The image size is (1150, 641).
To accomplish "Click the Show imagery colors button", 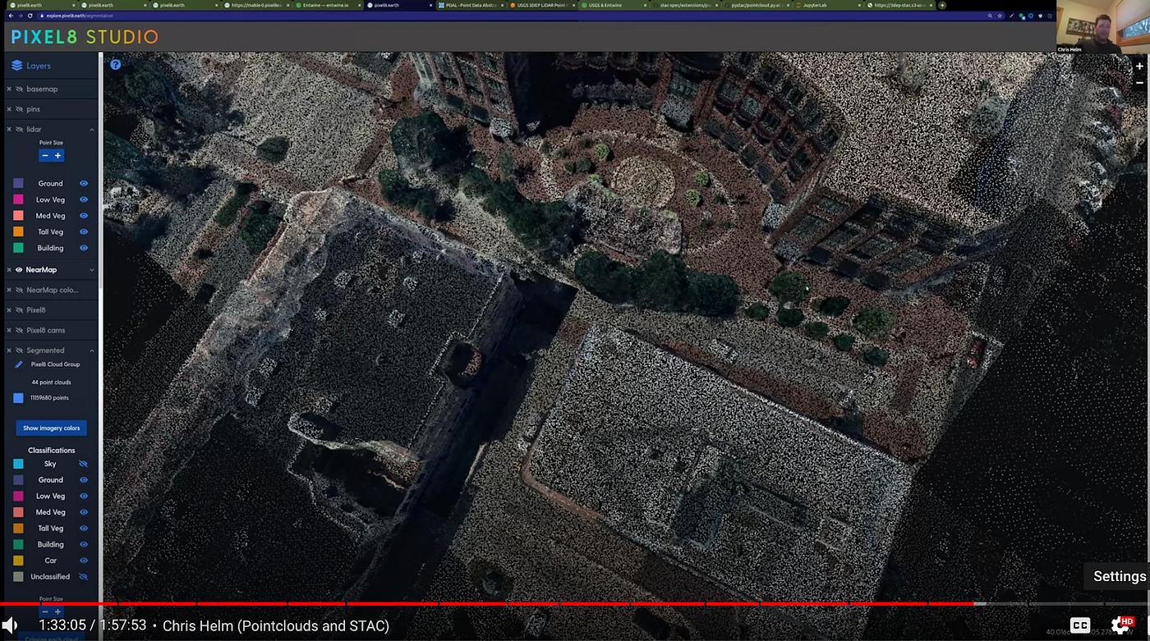I will point(51,428).
